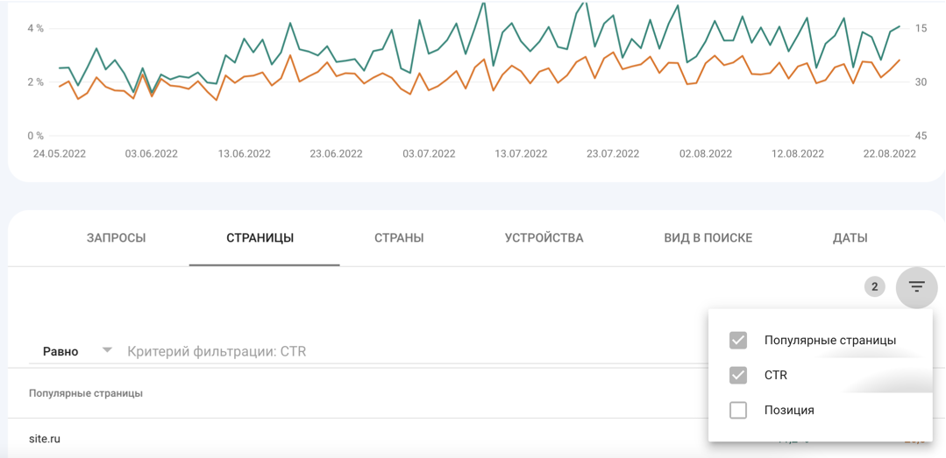Toggle the Популярные страницы checkbox
Screen dimensions: 946x458
(x=738, y=340)
